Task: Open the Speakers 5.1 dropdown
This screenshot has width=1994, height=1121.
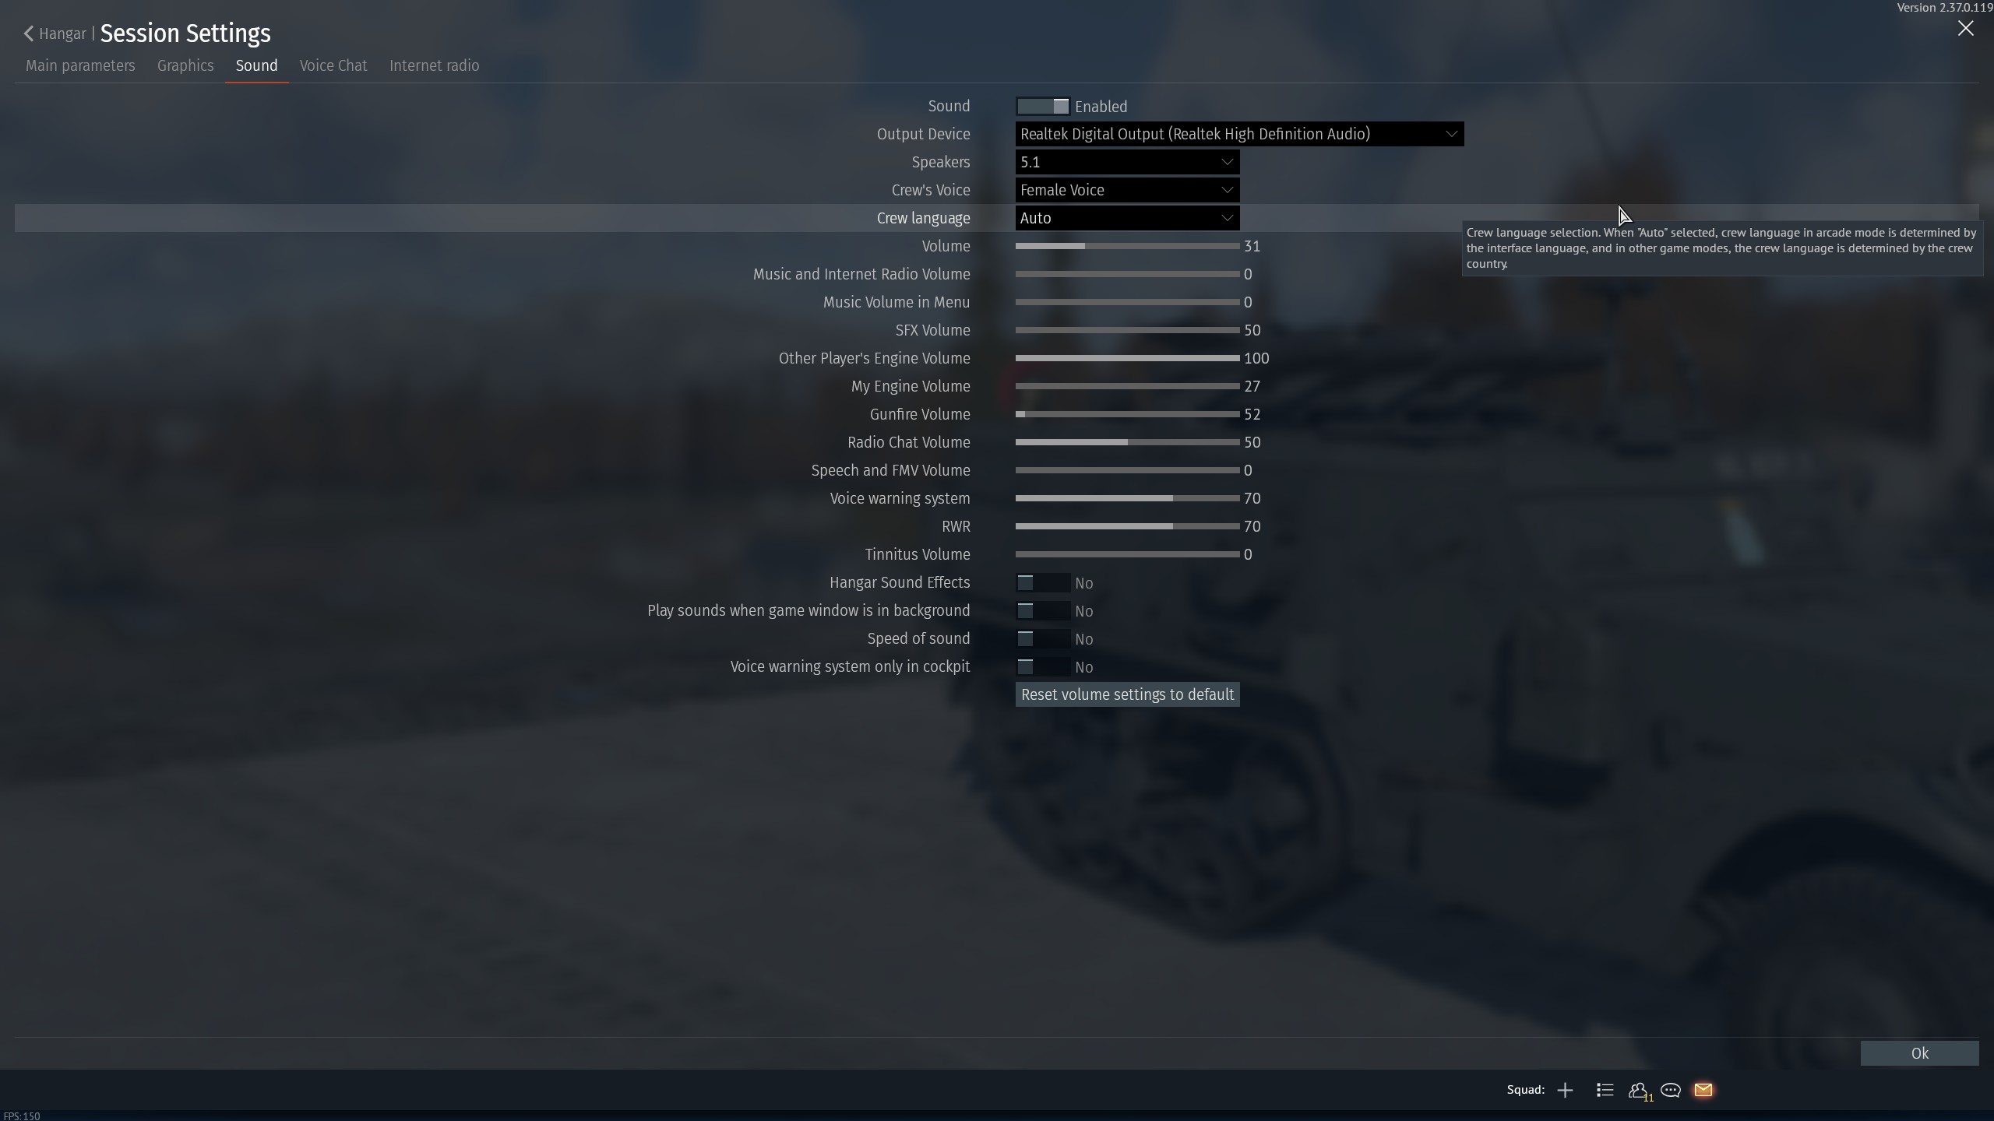Action: pos(1126,162)
